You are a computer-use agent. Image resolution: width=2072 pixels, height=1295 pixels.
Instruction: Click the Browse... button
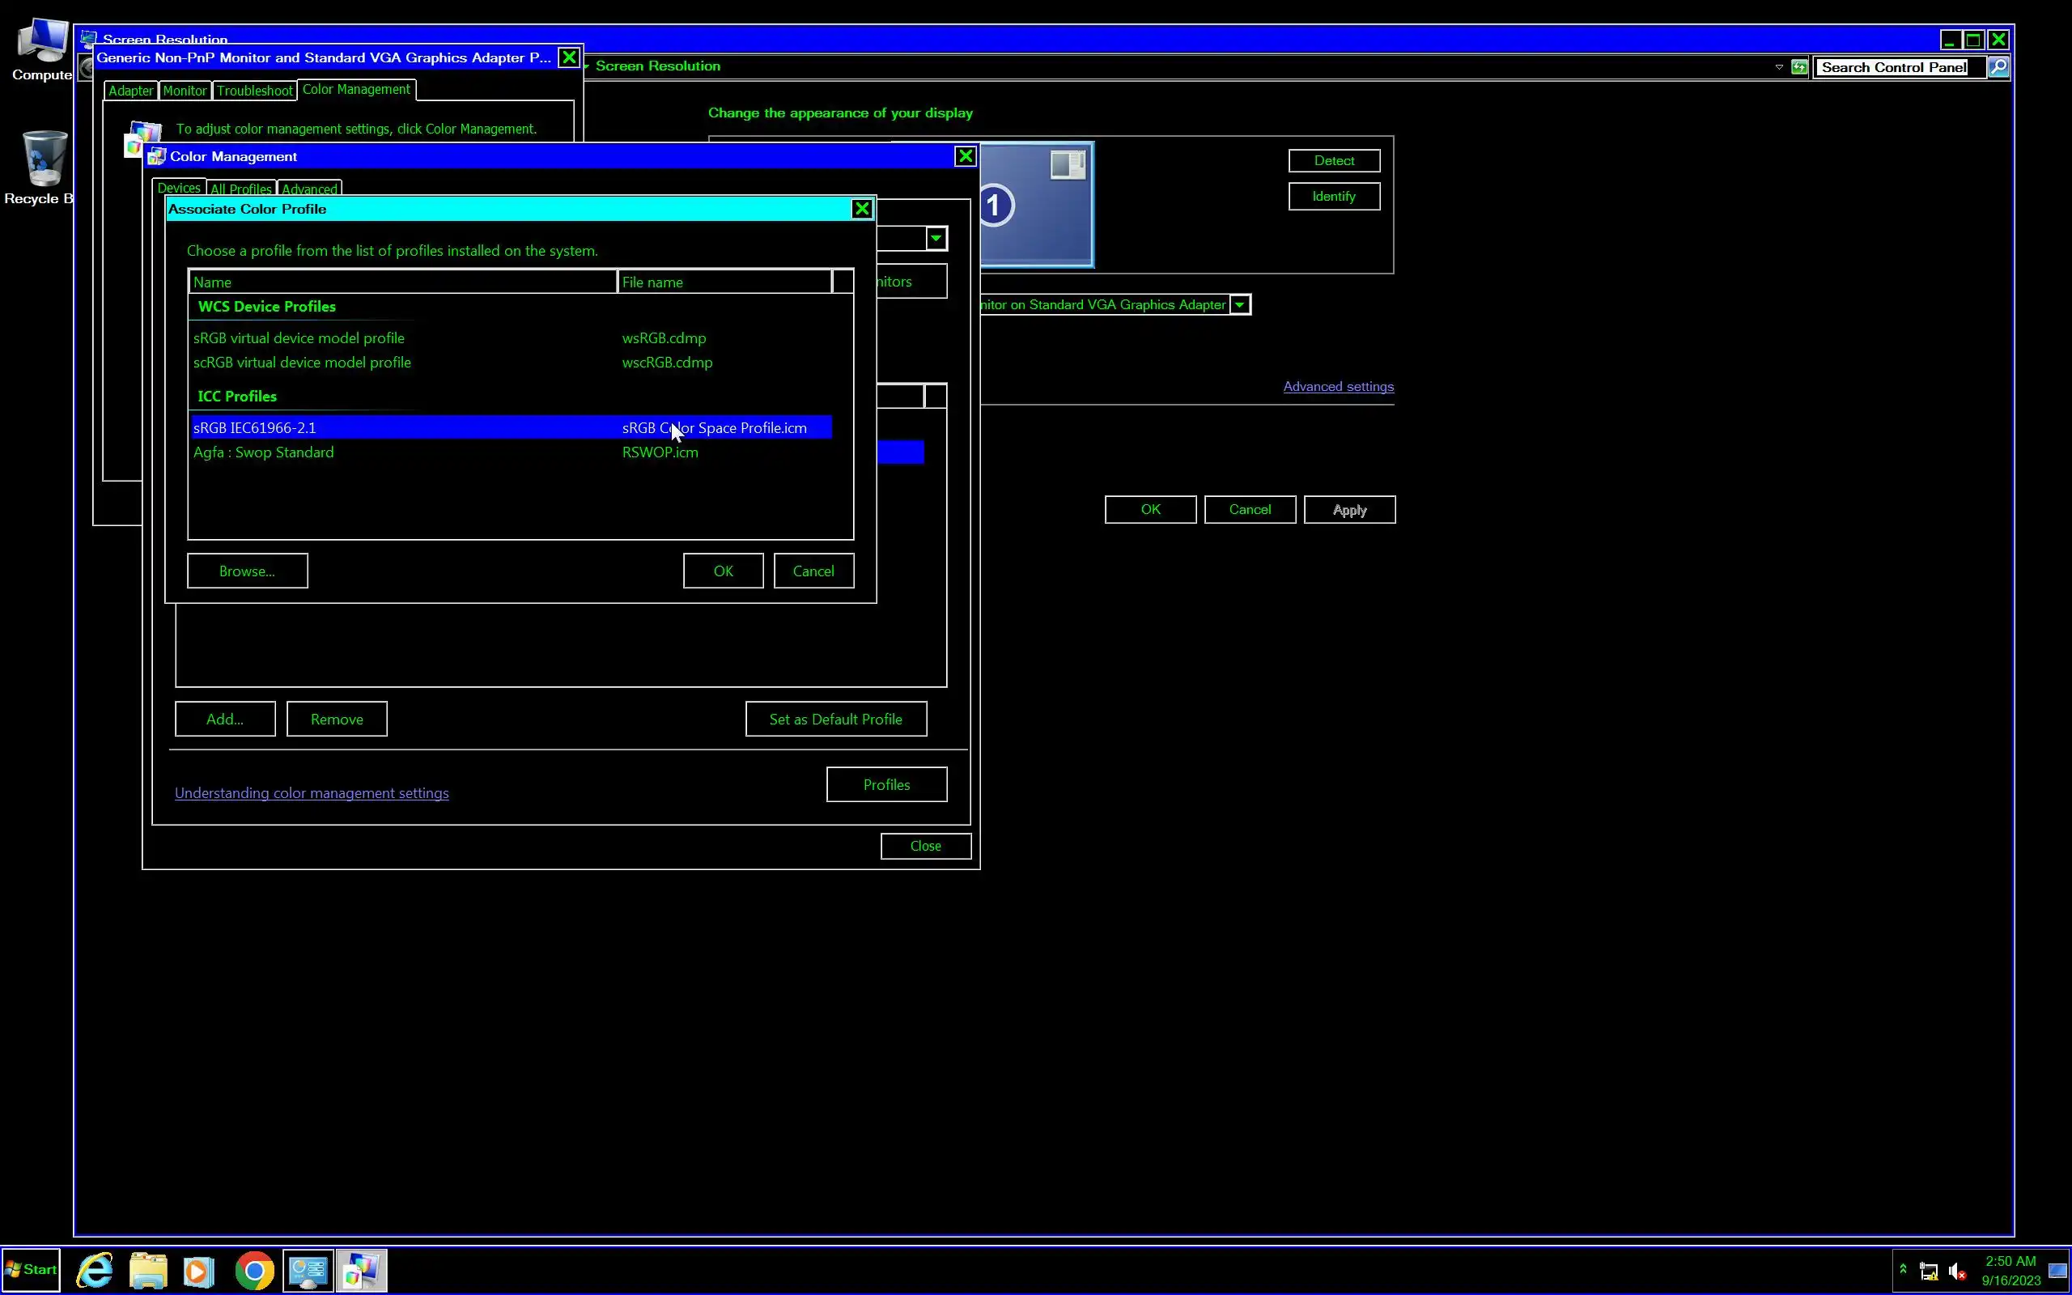247,571
